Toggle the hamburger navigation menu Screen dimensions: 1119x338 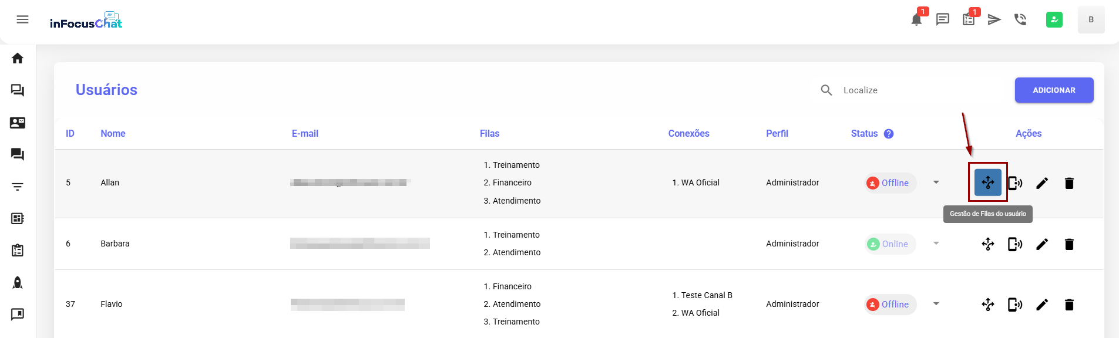(x=22, y=20)
